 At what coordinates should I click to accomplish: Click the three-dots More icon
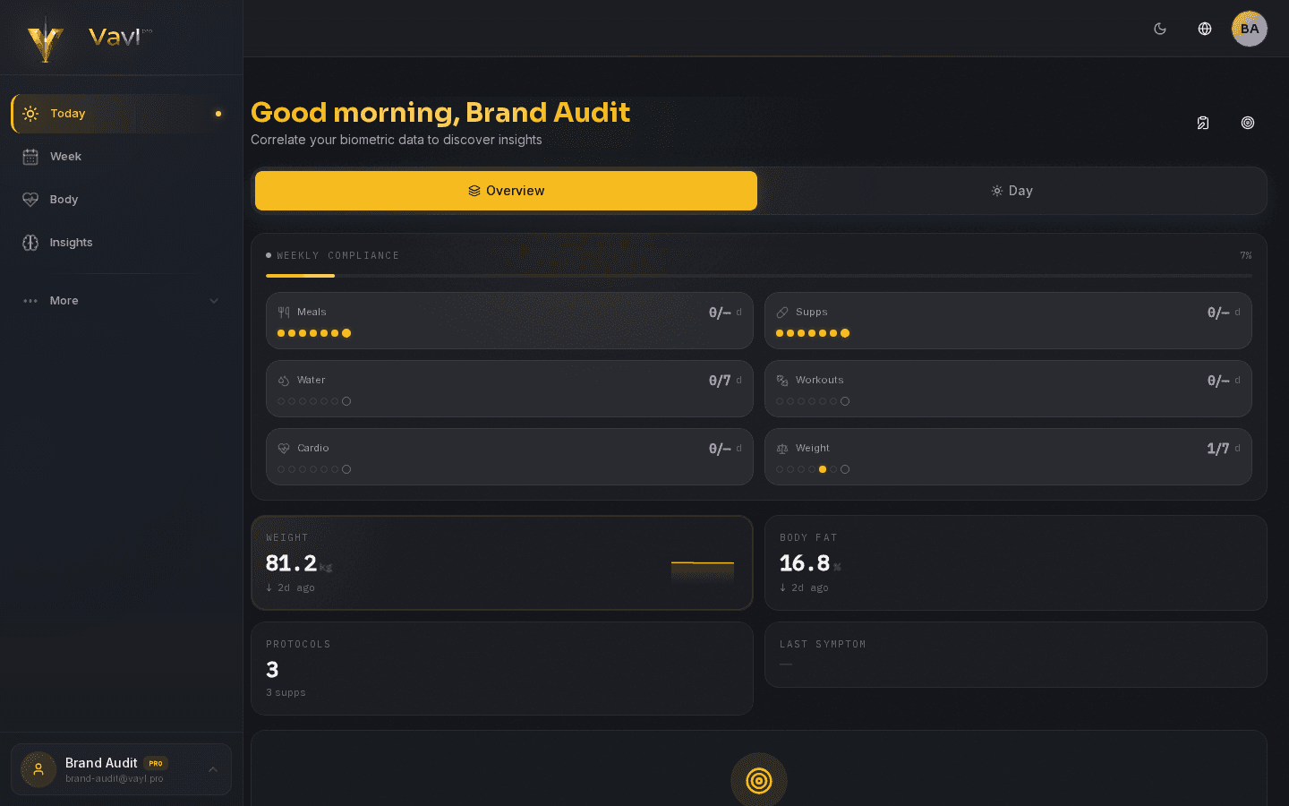30,301
